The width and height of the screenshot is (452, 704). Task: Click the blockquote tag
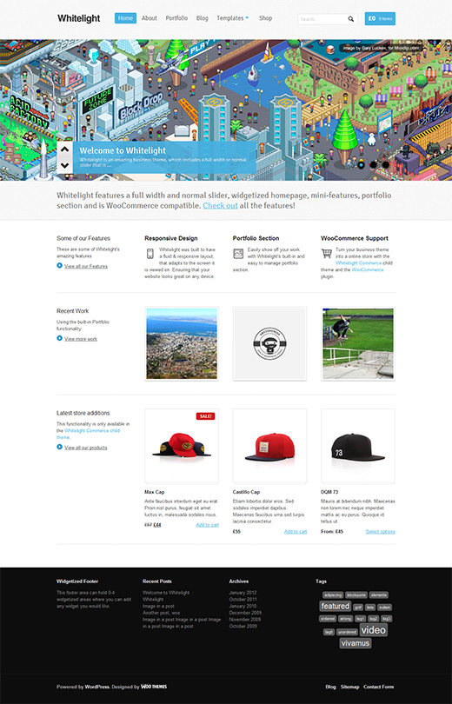356,594
